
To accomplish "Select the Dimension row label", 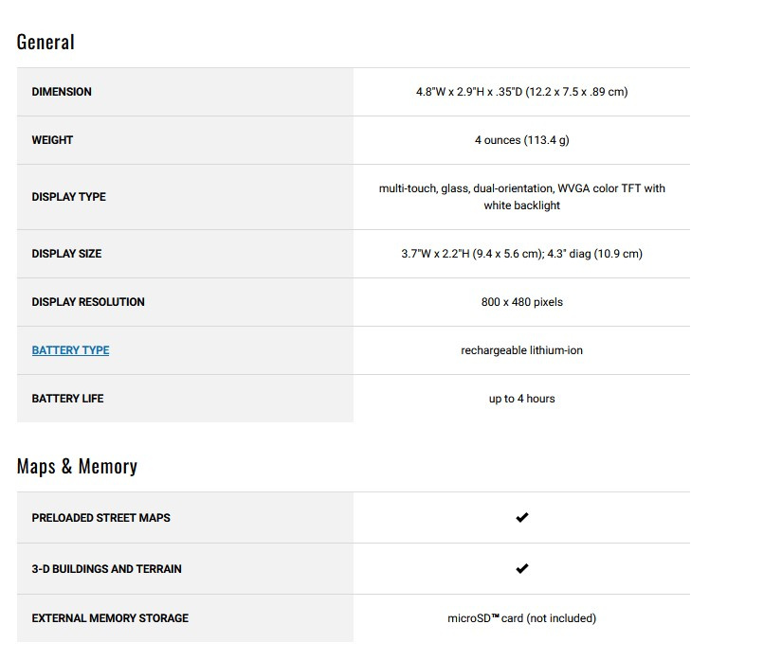I will pos(62,92).
